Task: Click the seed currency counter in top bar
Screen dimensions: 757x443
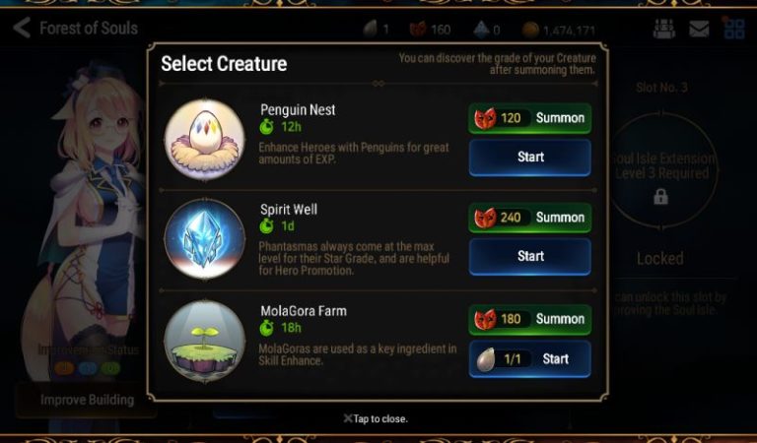Action: coord(377,30)
